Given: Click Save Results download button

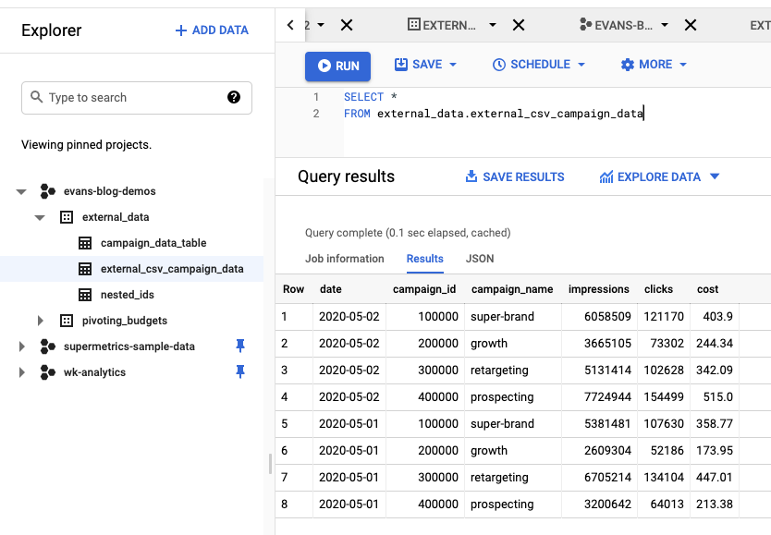Looking at the screenshot, I should click(514, 176).
